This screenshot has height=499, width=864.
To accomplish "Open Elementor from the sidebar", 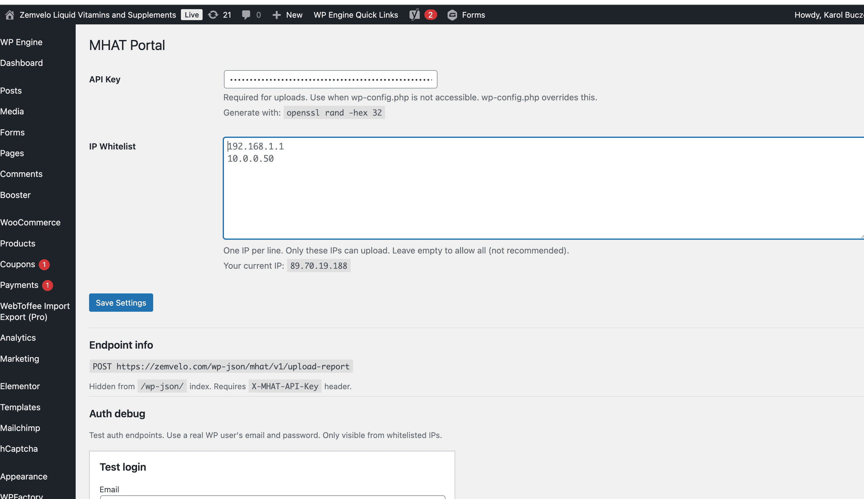I will [20, 386].
